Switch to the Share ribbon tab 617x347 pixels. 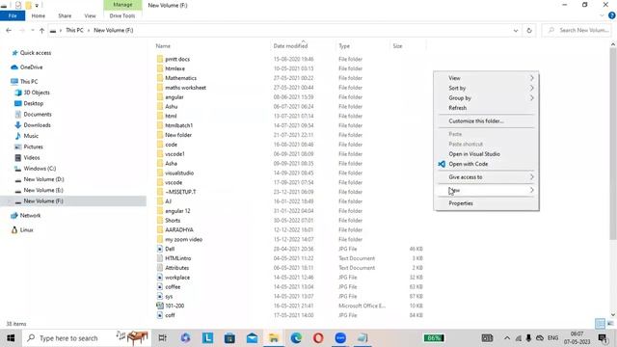click(x=65, y=15)
